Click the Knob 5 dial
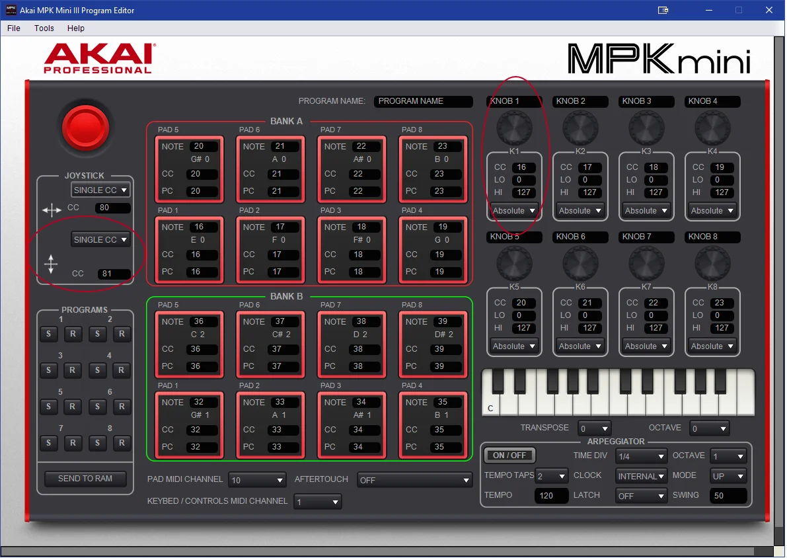Viewport: 787px width, 558px height. point(514,264)
